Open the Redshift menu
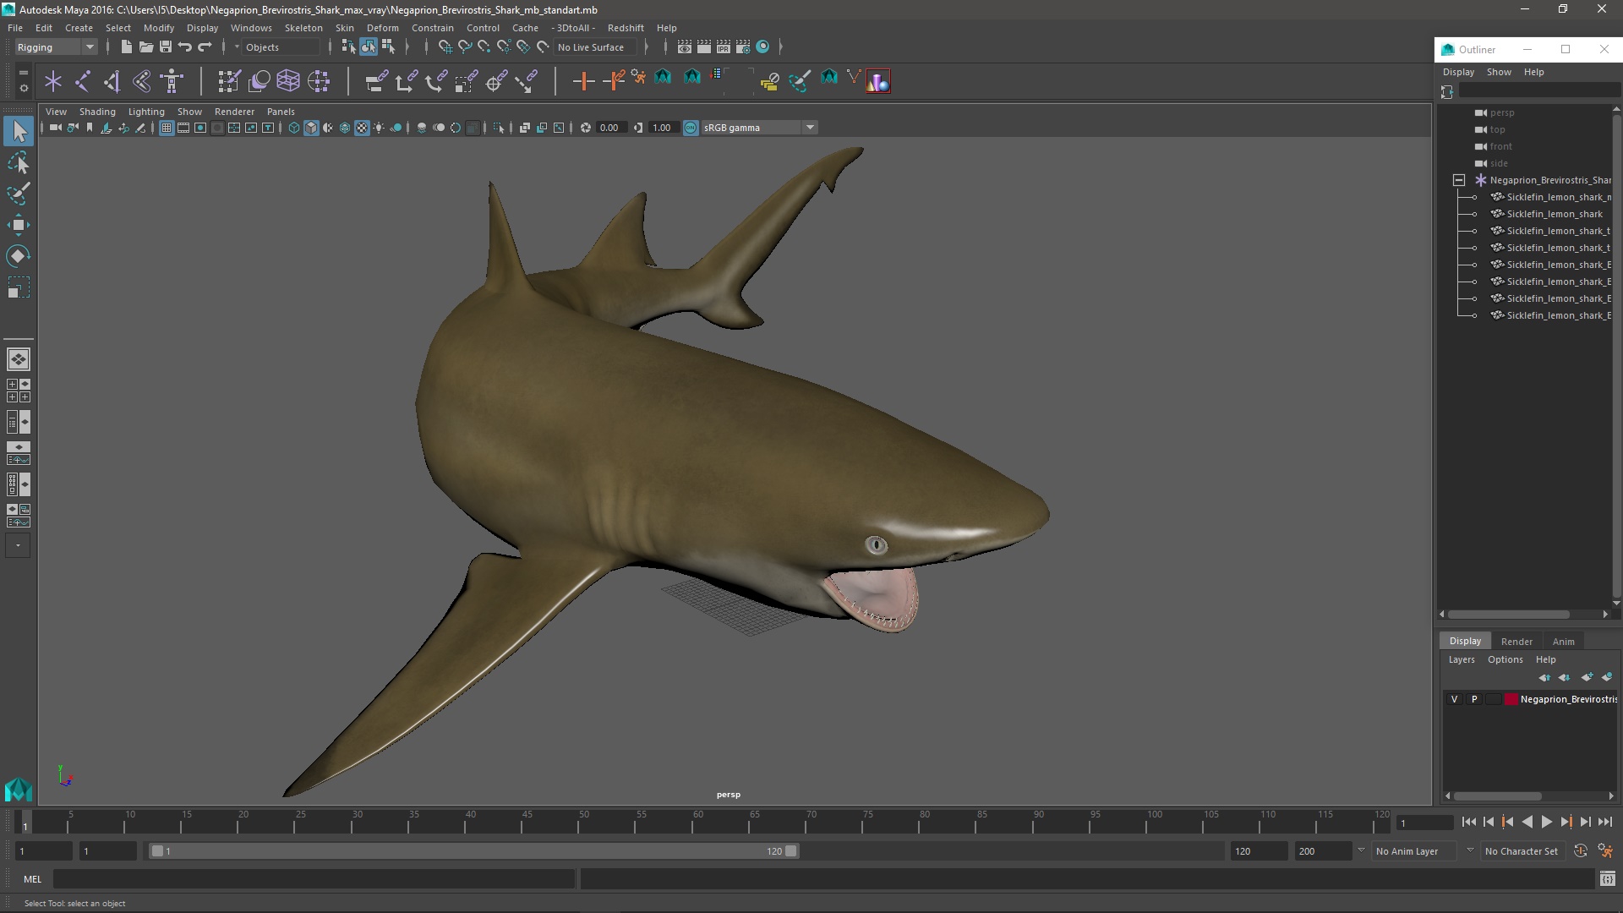Viewport: 1623px width, 913px height. coord(626,28)
